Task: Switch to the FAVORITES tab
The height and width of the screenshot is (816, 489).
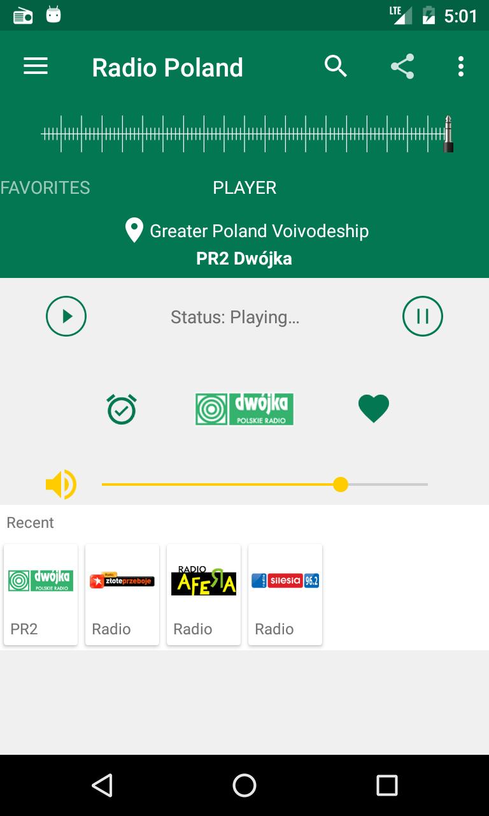Action: (x=45, y=187)
